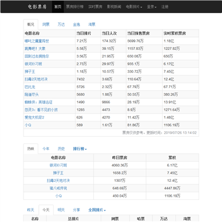Open 扫毒2天地对决 link in the ranking table
The height and width of the screenshot is (222, 222).
(x=59, y=181)
